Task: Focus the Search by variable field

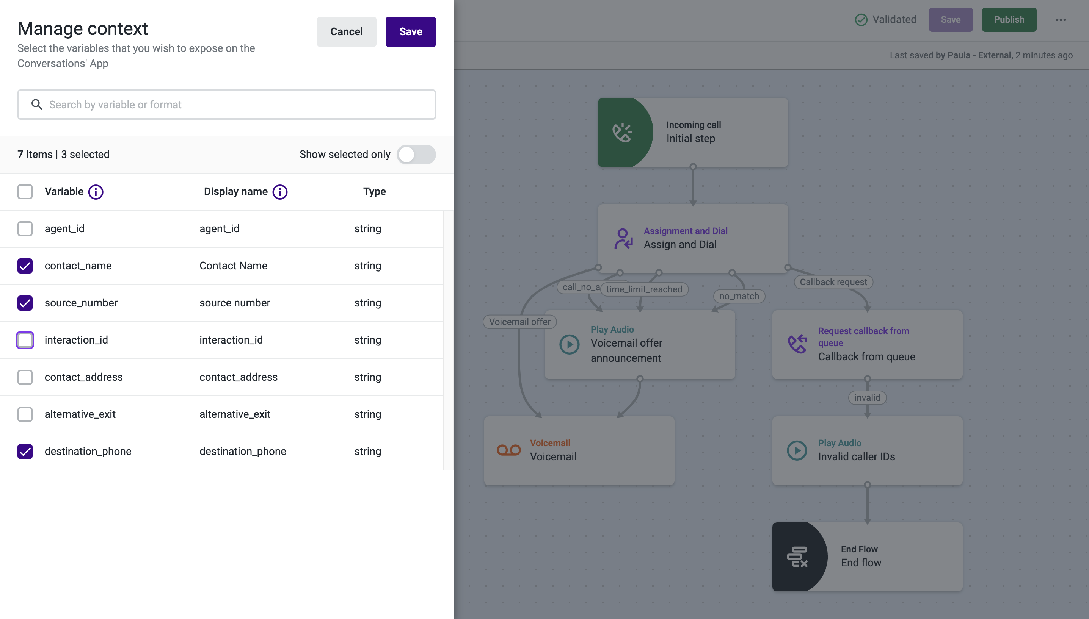Action: (x=226, y=105)
